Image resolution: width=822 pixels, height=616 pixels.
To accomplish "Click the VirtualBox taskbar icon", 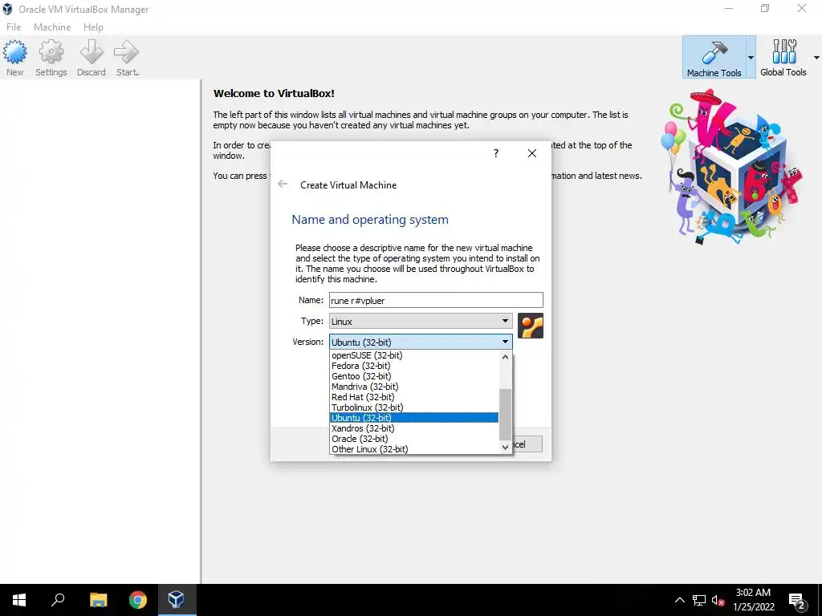I will (x=176, y=600).
